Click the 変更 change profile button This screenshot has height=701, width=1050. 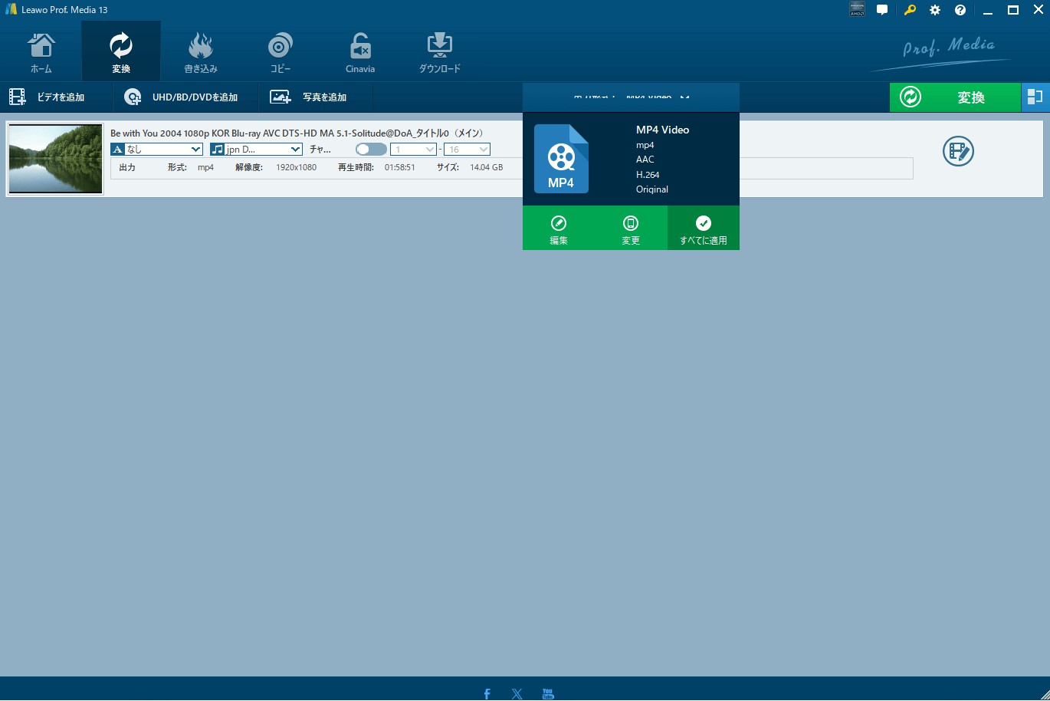coord(631,229)
